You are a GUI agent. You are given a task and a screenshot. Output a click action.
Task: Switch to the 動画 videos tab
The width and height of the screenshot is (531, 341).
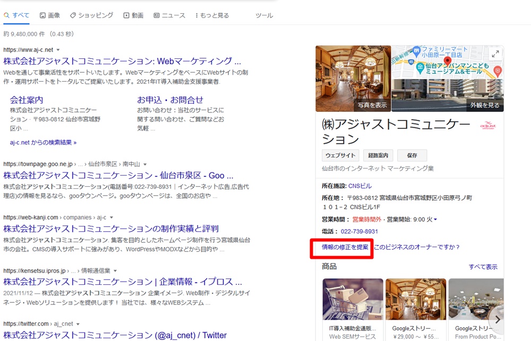[x=133, y=15]
